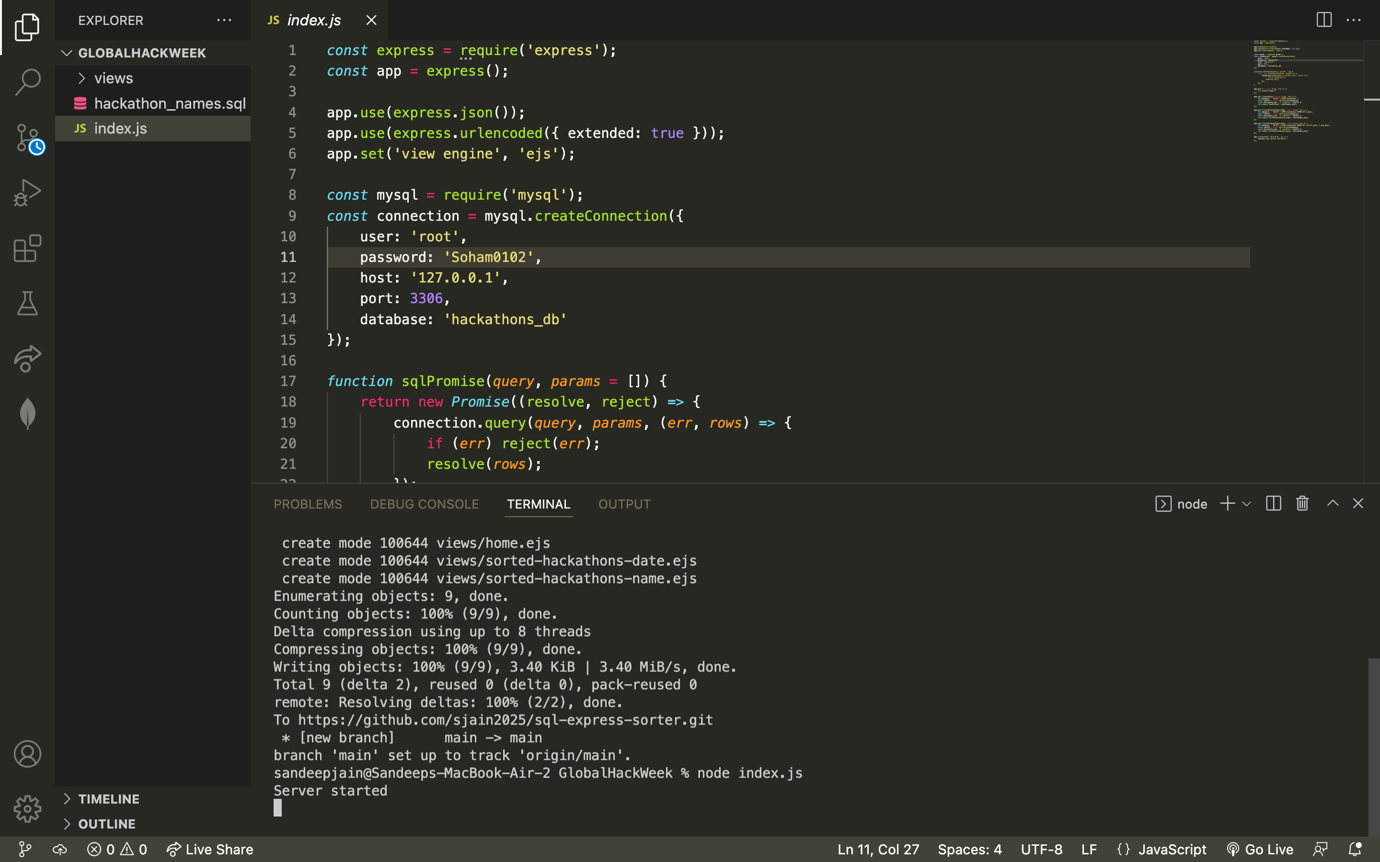The image size is (1380, 862).
Task: Open Run and Debug view
Action: pyautogui.click(x=27, y=193)
